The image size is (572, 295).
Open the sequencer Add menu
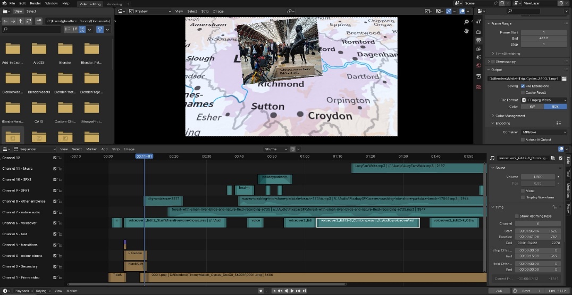(104, 149)
